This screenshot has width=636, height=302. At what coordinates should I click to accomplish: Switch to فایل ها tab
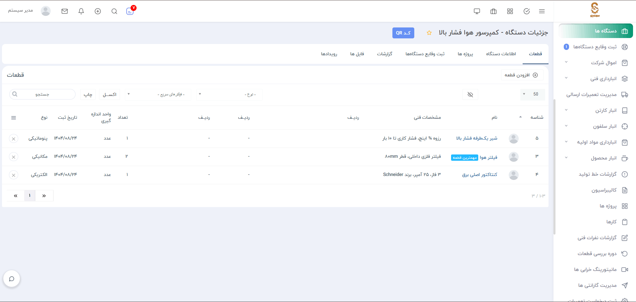(x=357, y=54)
